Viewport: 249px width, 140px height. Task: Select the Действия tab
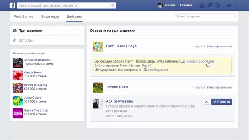74,16
